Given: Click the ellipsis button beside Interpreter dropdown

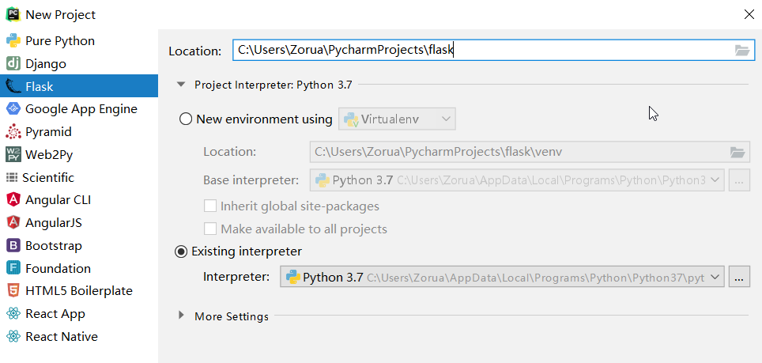Looking at the screenshot, I should [739, 277].
